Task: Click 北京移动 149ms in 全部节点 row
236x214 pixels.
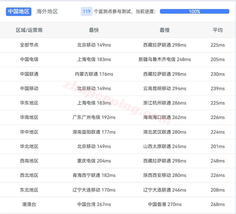Action: [x=94, y=45]
